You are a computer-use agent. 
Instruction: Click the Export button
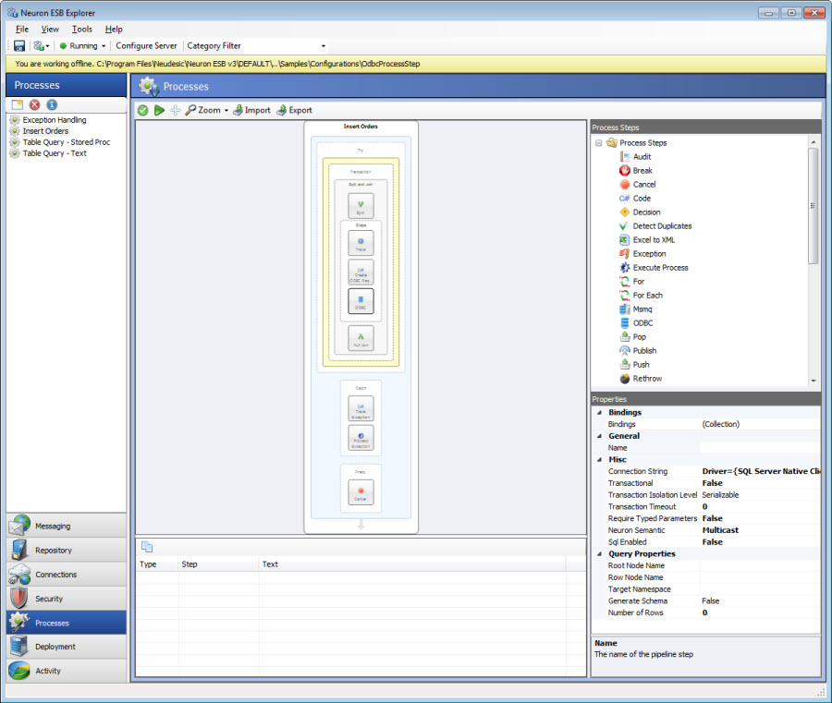coord(295,110)
